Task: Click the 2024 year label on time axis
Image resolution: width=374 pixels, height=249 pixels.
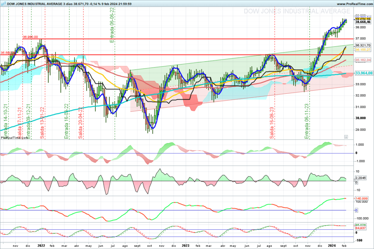Action: [332, 246]
